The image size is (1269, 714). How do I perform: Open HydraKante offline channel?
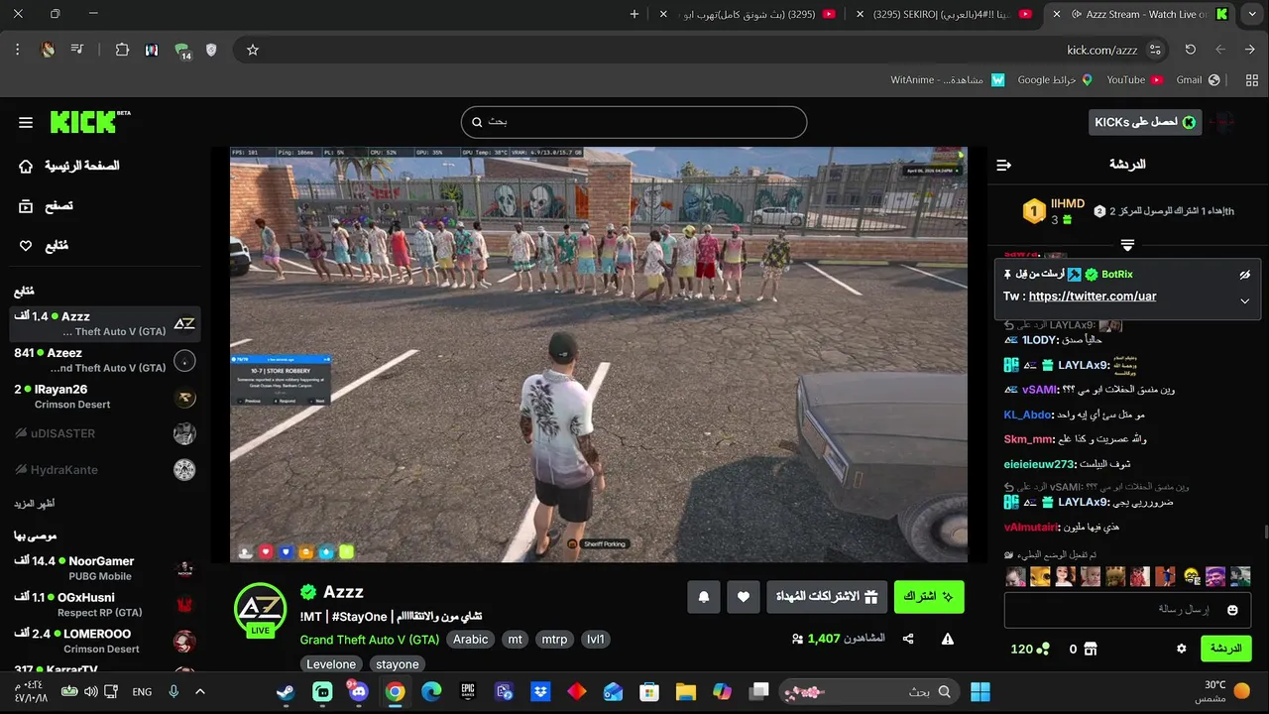point(105,469)
